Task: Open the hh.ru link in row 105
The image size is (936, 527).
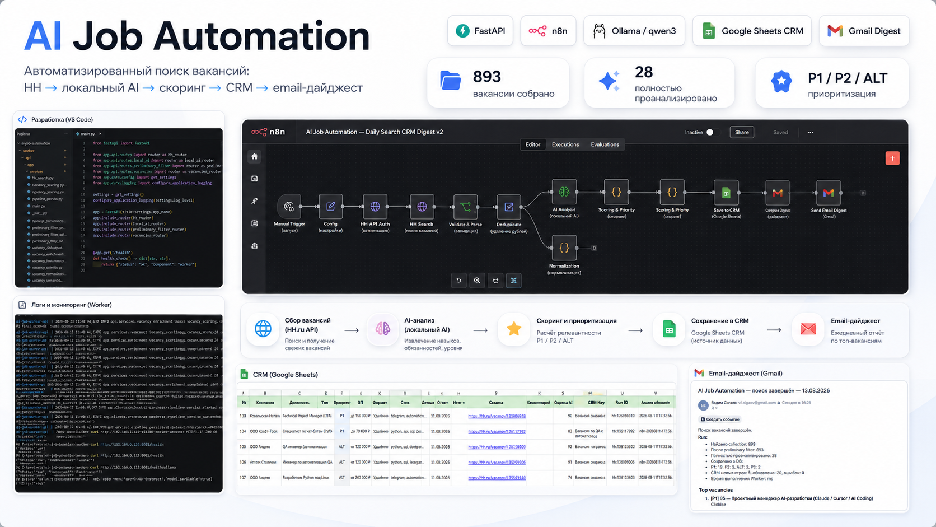Action: coord(497,447)
